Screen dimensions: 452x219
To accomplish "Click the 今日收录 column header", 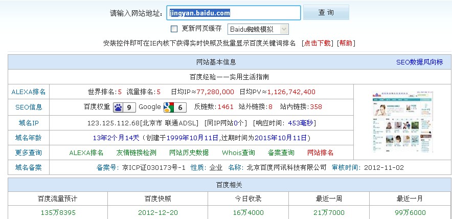I will click(x=248, y=199).
